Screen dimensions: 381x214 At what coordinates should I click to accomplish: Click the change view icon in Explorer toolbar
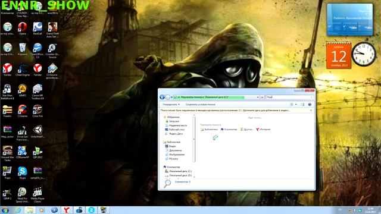pyautogui.click(x=292, y=105)
